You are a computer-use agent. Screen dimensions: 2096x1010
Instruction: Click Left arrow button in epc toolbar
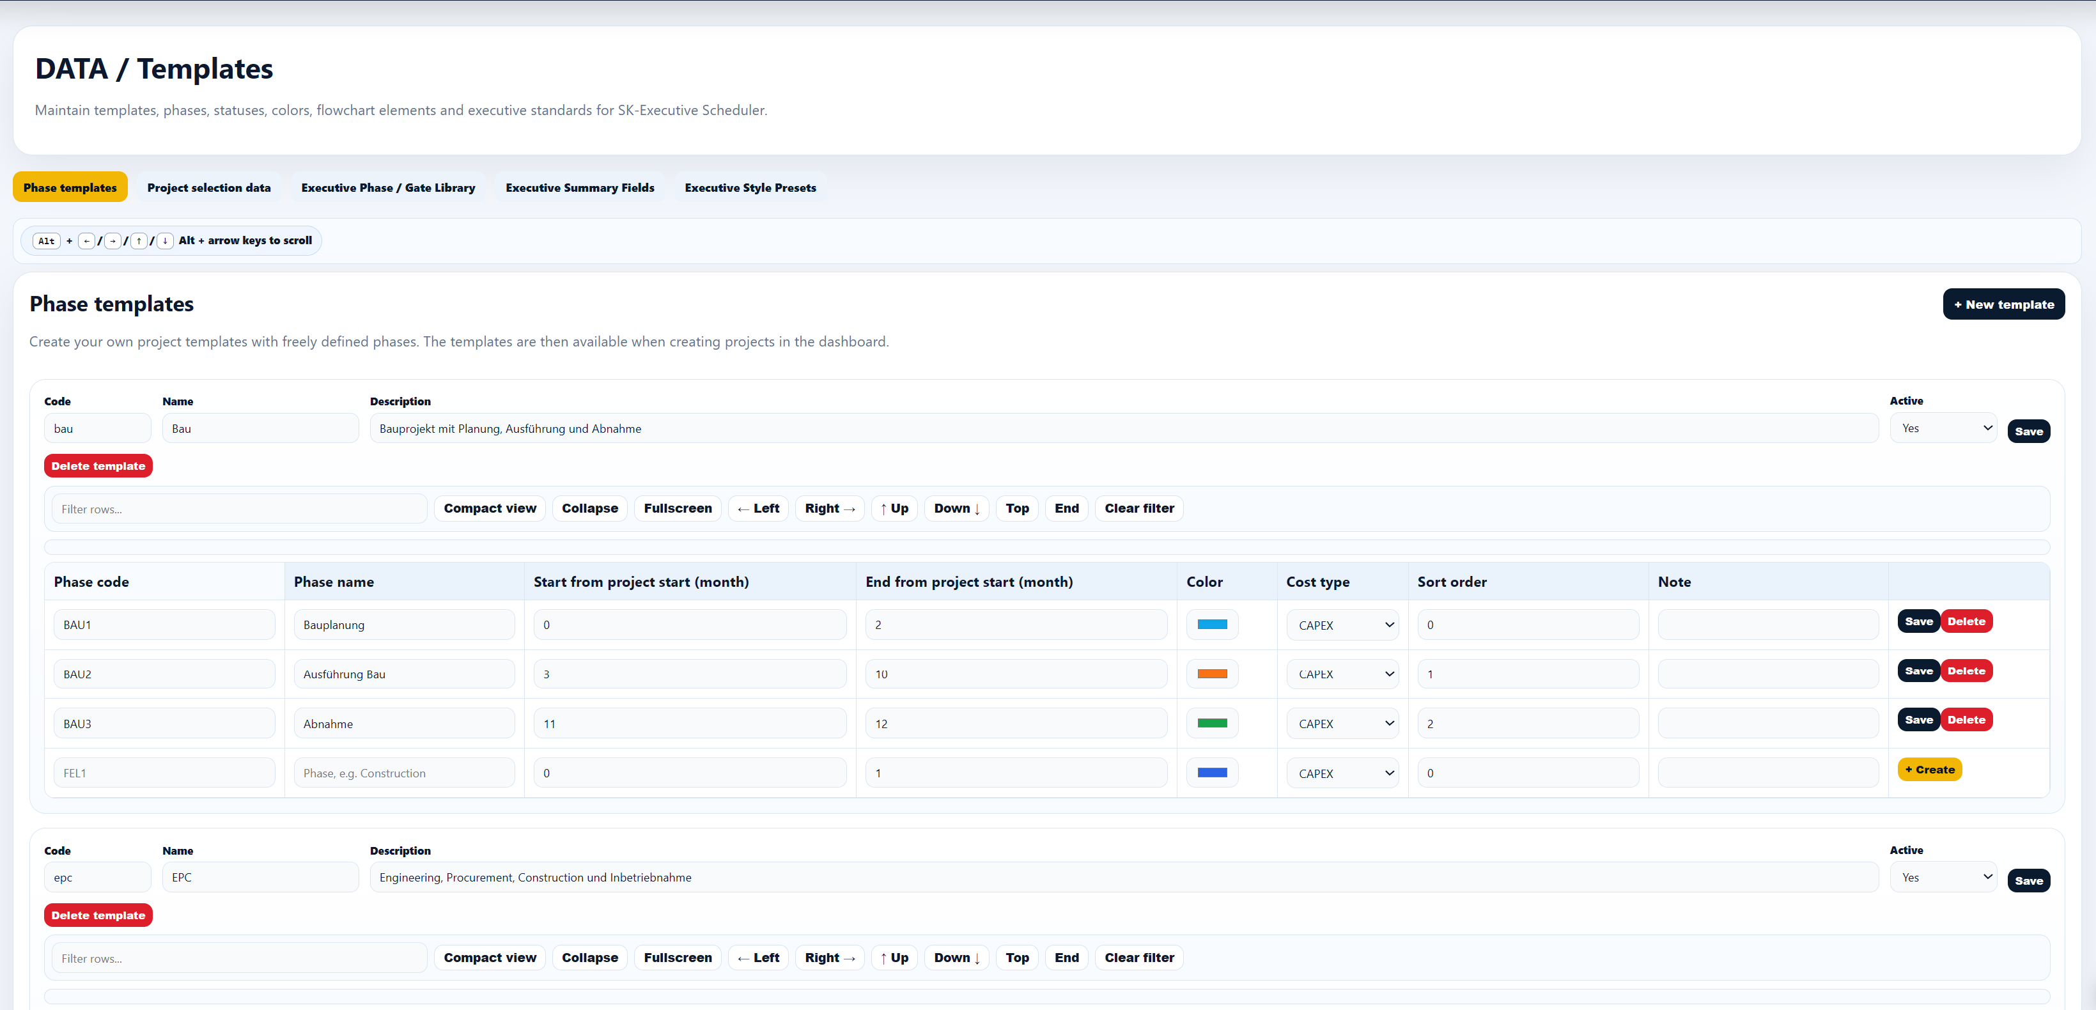coord(758,957)
